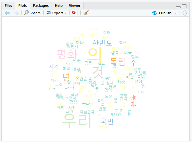Go to previous plot with back arrow
The width and height of the screenshot is (192, 142).
tap(7, 13)
